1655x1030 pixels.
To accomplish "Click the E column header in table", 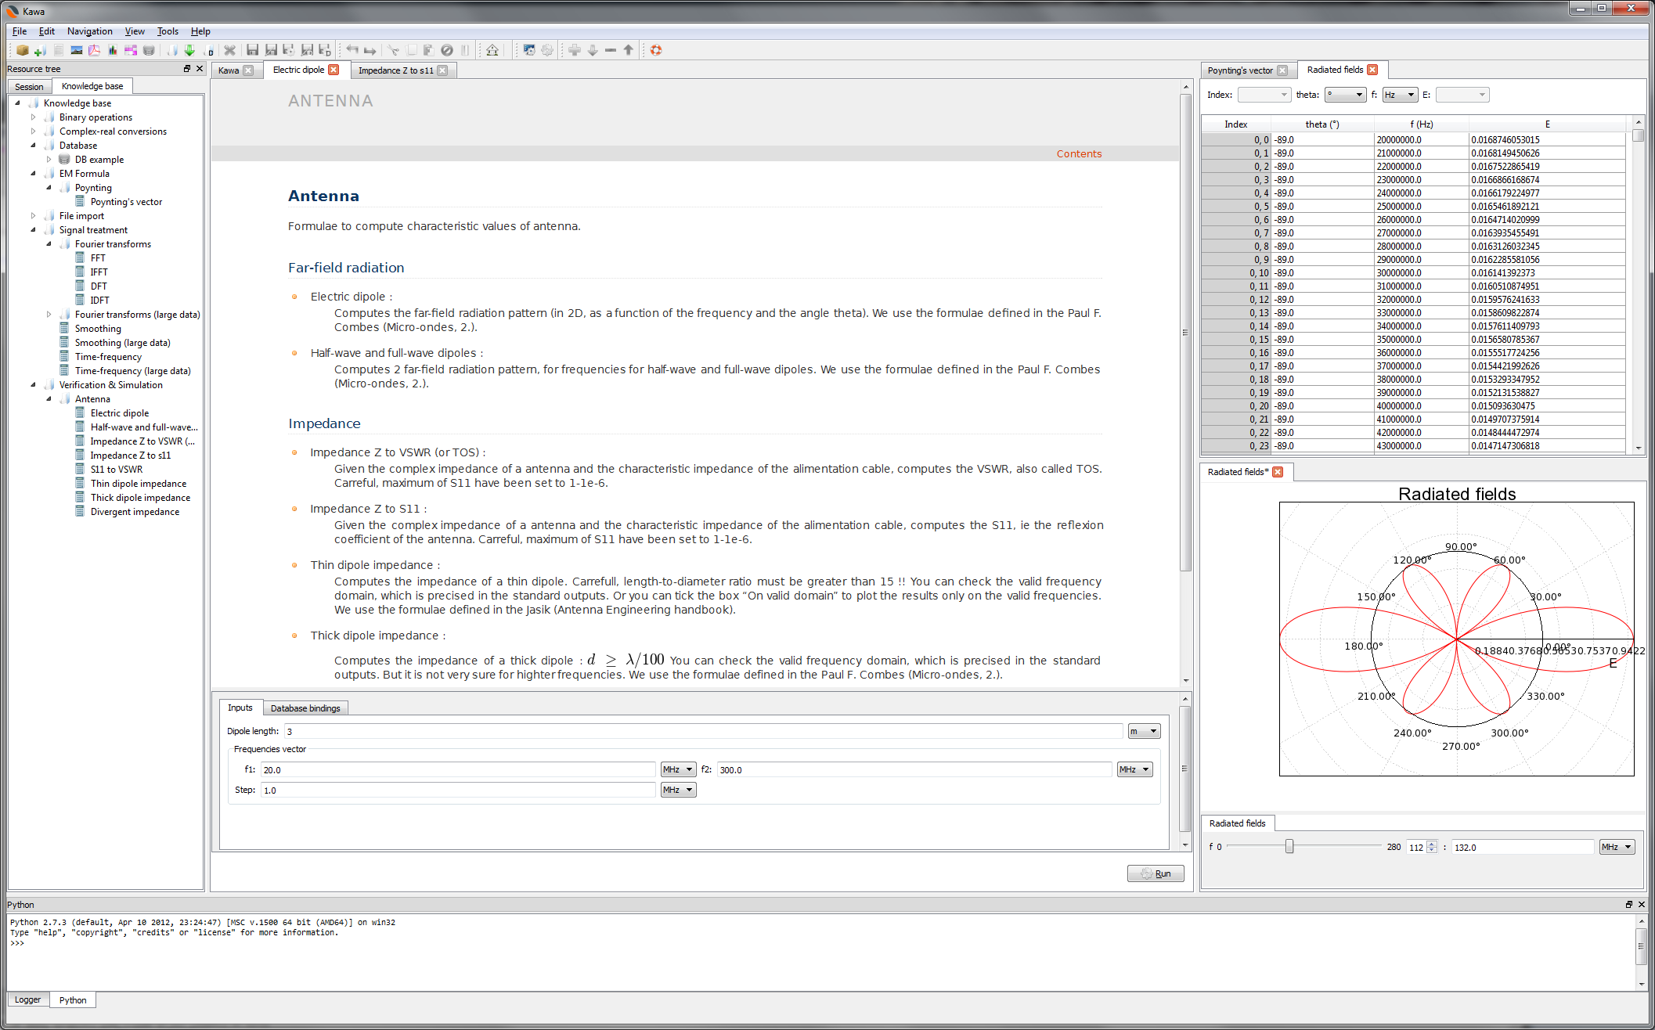I will click(1547, 124).
